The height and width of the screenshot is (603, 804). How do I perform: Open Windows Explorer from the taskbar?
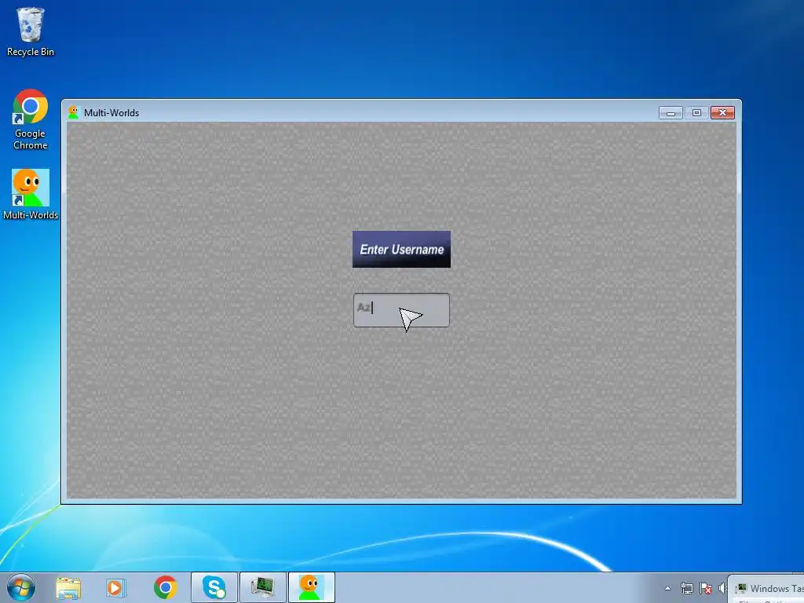tap(68, 587)
